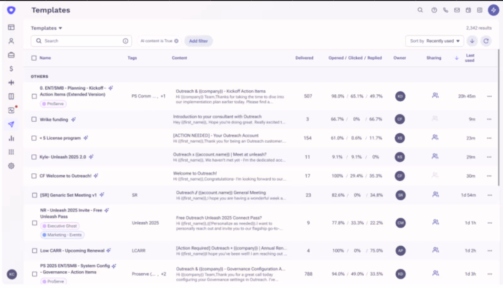Toggle the select all checkbox beside Name
This screenshot has height=288, width=503.
(34, 58)
